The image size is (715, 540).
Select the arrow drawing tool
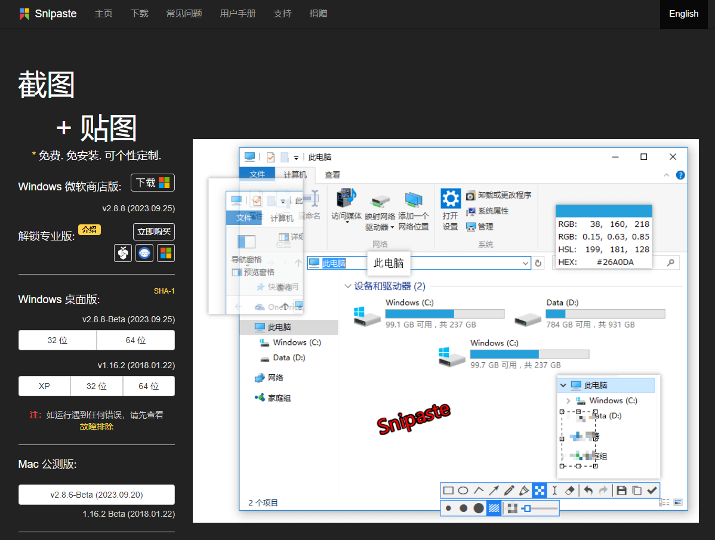click(494, 490)
